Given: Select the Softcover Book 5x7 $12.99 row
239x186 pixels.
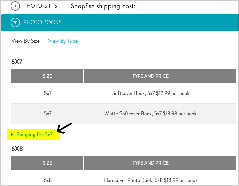Looking at the screenshot, I should pos(124,93).
